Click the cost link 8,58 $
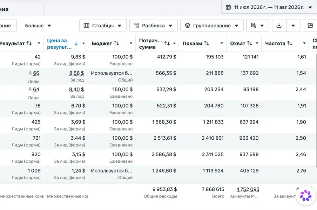 click(x=76, y=73)
